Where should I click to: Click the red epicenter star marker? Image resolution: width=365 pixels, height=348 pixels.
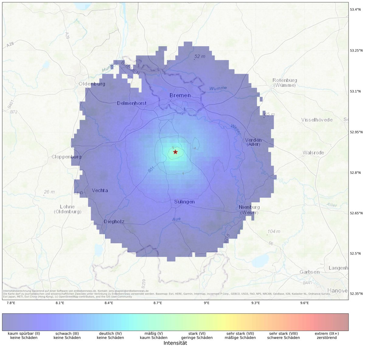(175, 152)
